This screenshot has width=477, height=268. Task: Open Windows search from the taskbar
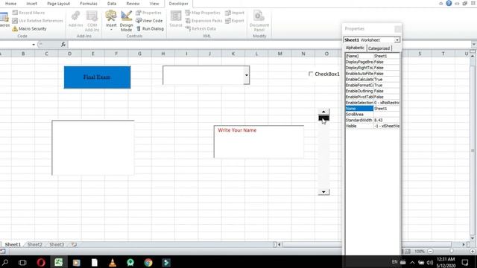[x=5, y=262]
